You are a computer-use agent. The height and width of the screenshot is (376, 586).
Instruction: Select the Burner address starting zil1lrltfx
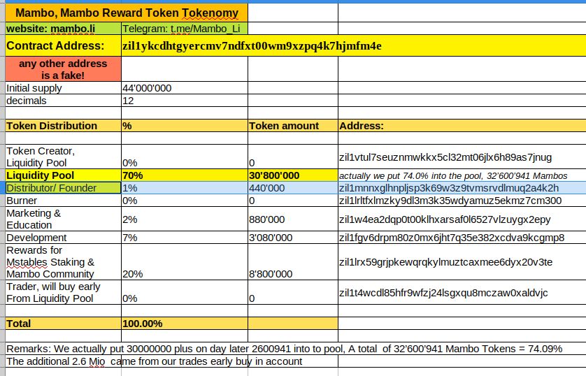[x=450, y=201]
